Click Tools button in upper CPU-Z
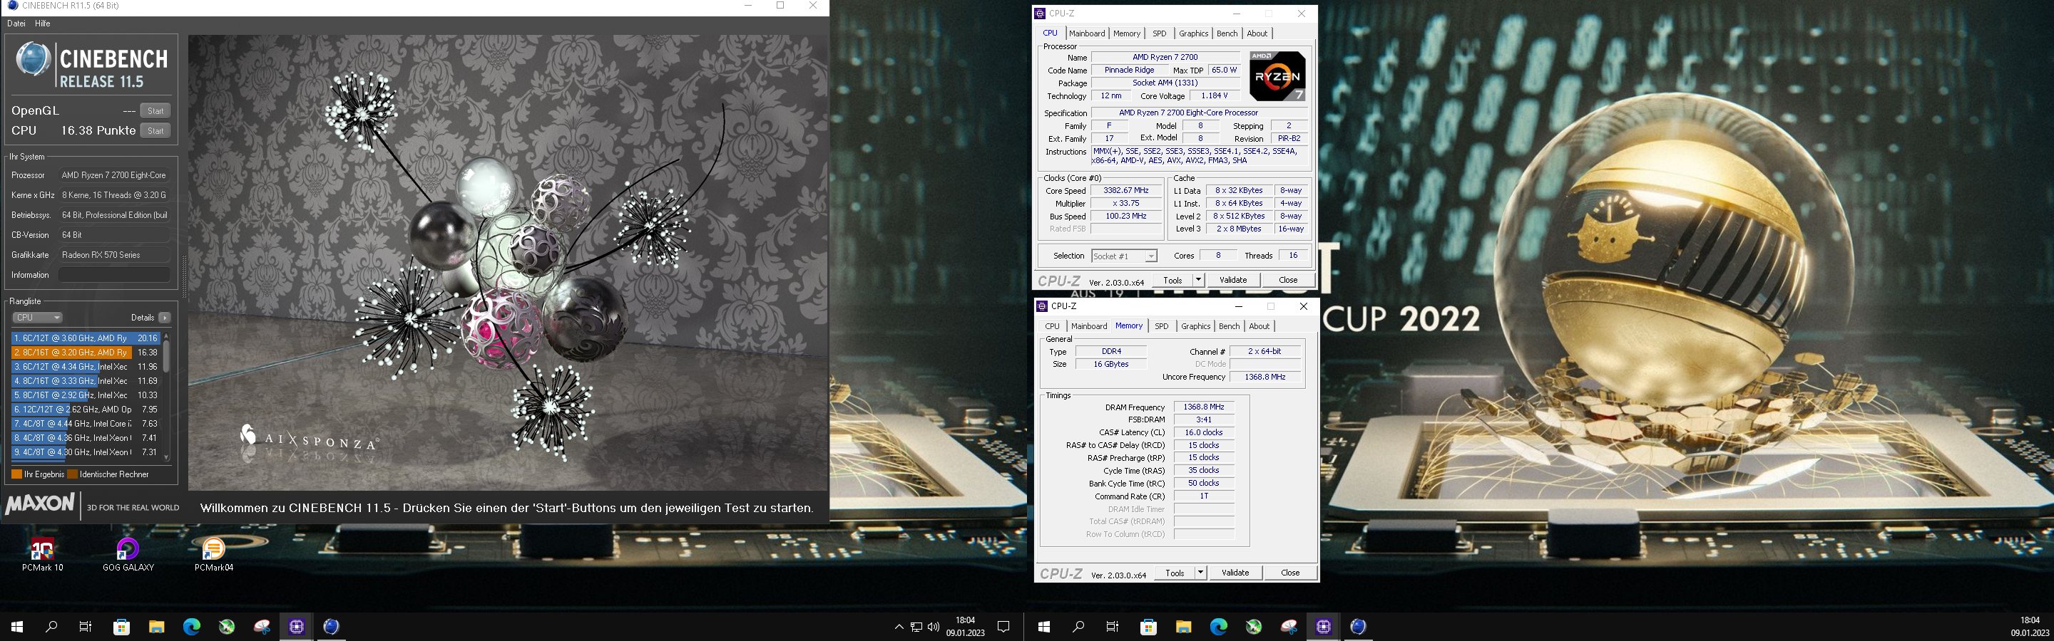The image size is (2054, 641). (1173, 281)
